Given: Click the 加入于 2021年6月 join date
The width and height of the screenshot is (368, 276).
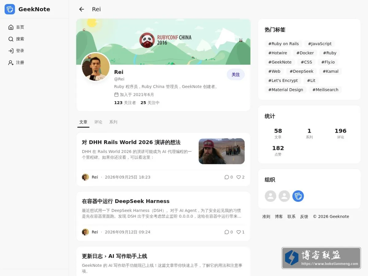Looking at the screenshot, I should (134, 95).
